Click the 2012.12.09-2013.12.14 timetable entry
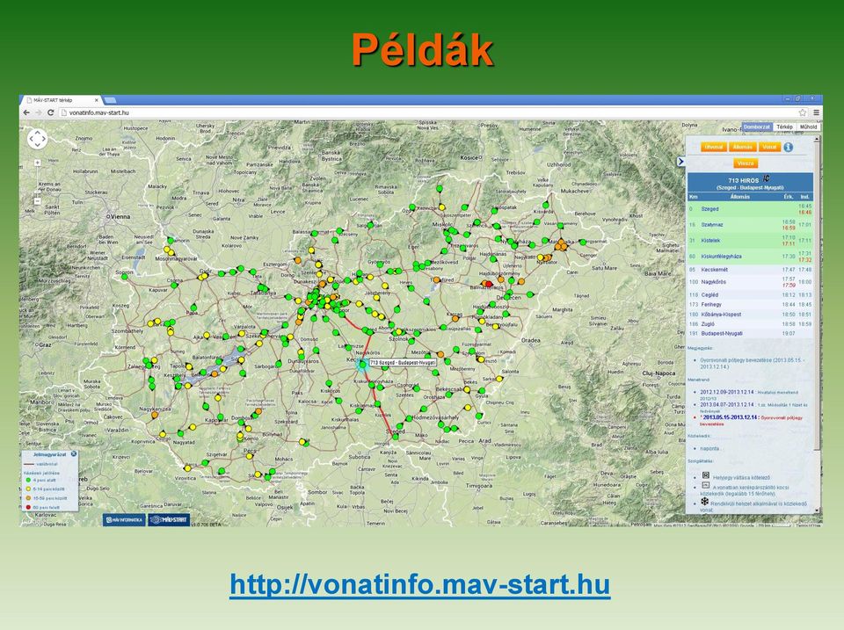Screen dimensions: 844x630 [727, 392]
